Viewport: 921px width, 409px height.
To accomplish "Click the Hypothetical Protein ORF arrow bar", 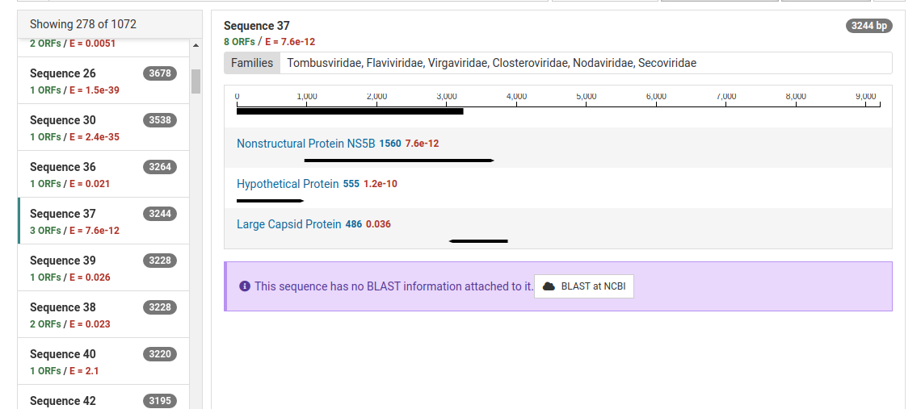I will 270,200.
